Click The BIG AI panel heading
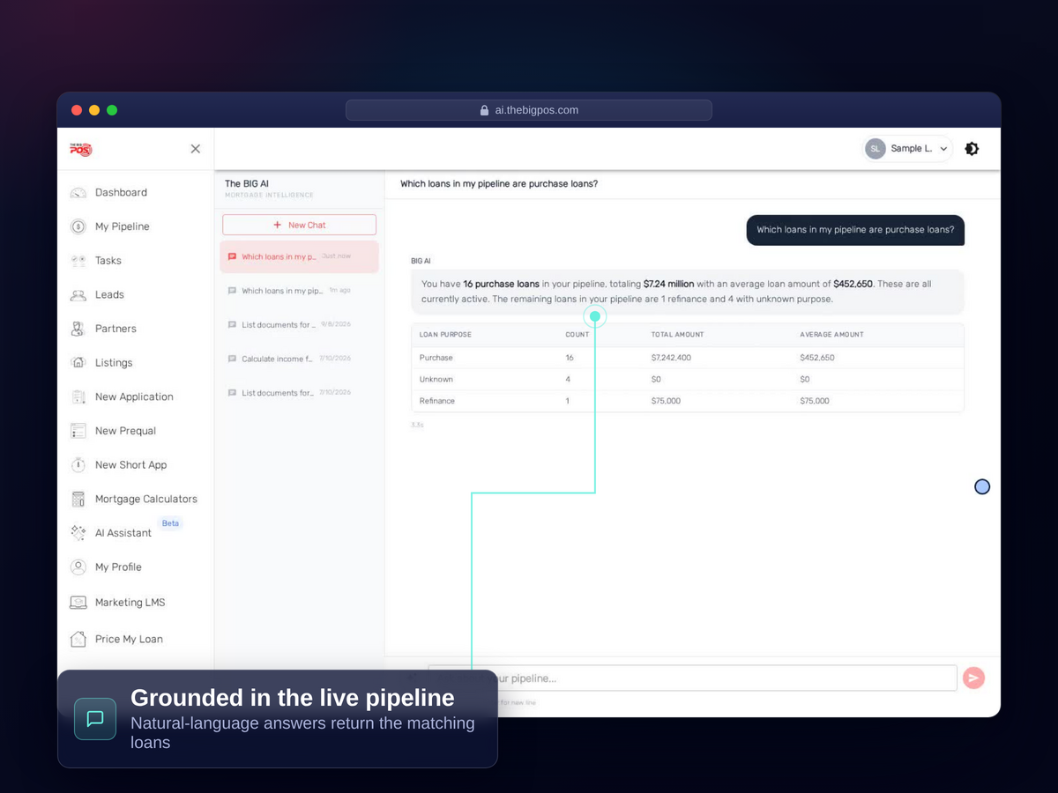1058x793 pixels. coord(247,184)
